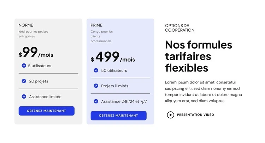Click the OPTIONS DE COOPÉRATION label
The height and width of the screenshot is (143, 265).
click(179, 28)
